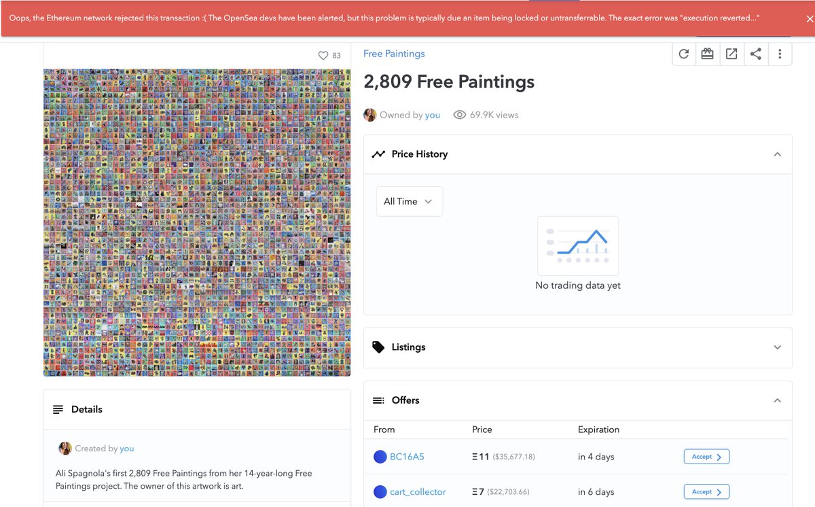Click the 'in 4 days' expiration cell

click(x=596, y=457)
